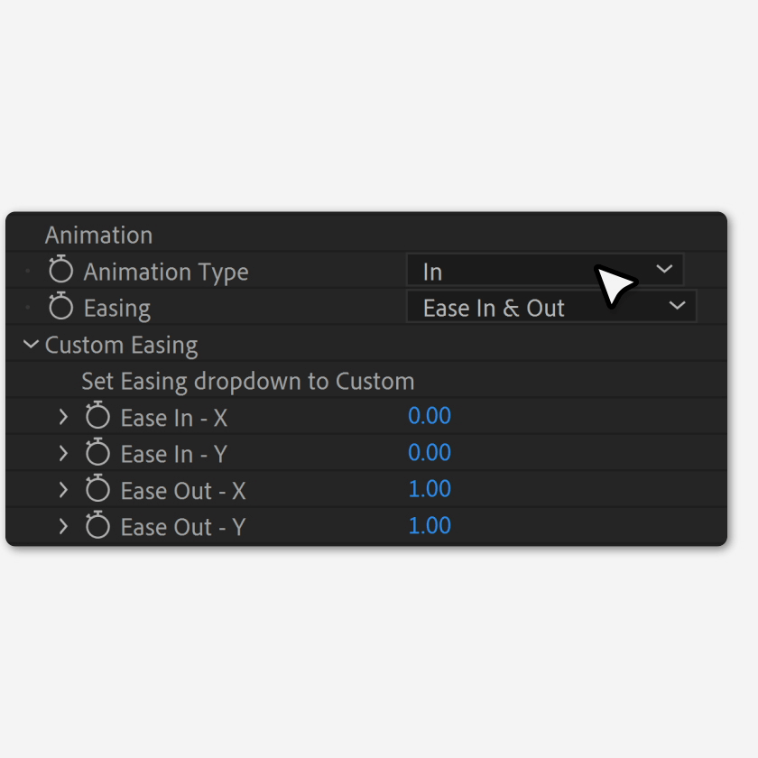Click the blue 0.00 value for Ease In - X
This screenshot has width=758, height=758.
click(x=430, y=415)
